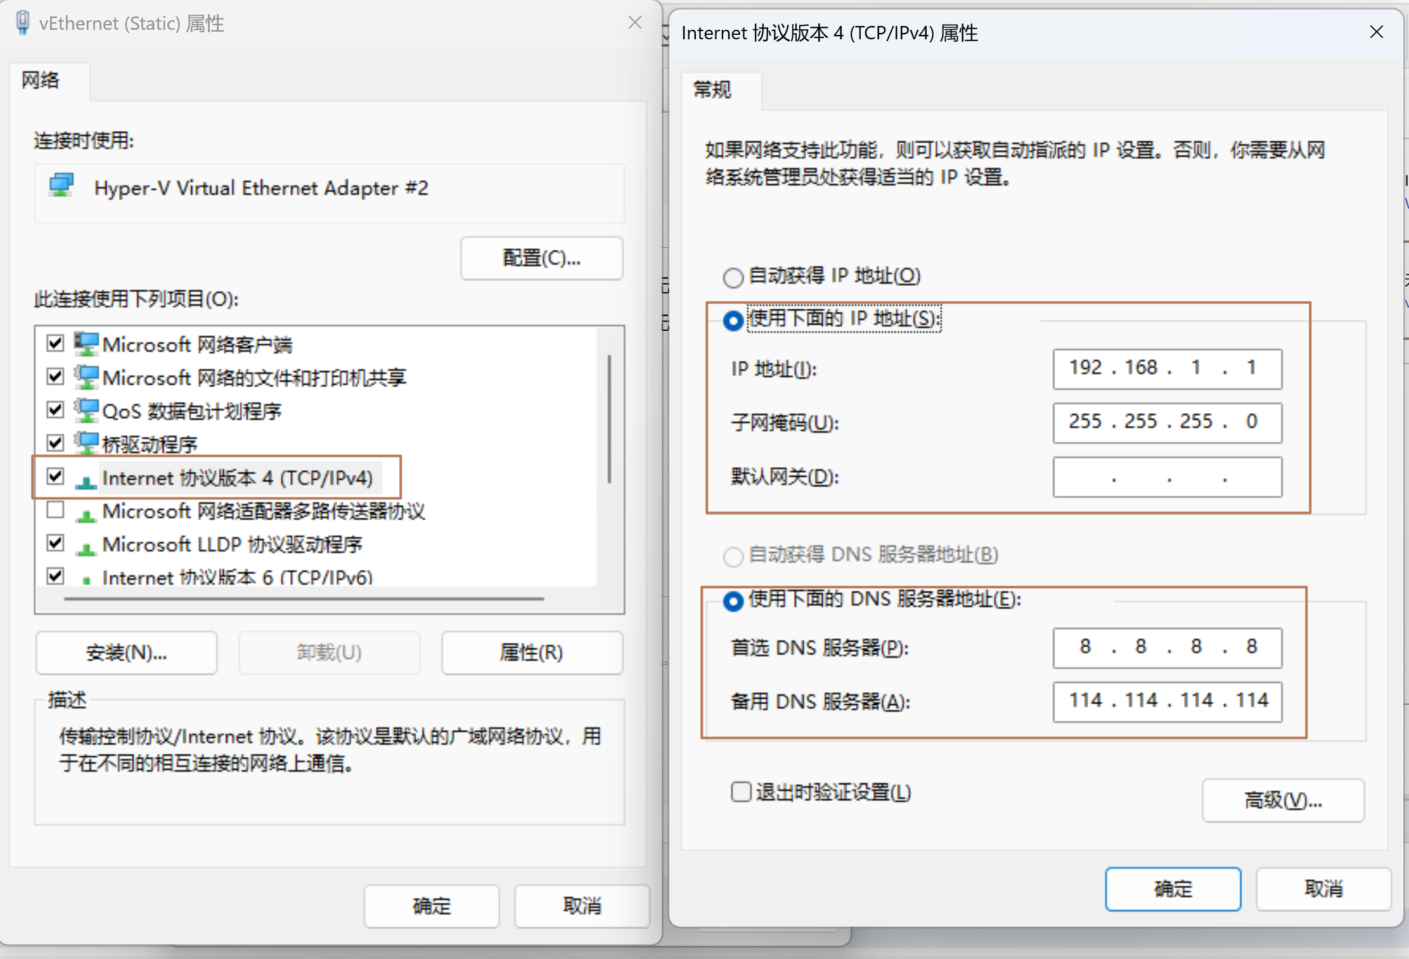1409x959 pixels.
Task: Click the 默认网关 input field
Action: [x=1167, y=477]
